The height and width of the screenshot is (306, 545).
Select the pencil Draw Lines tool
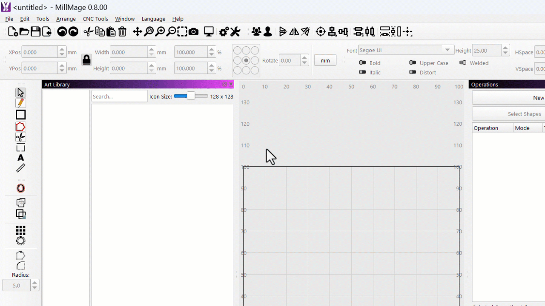[20, 103]
